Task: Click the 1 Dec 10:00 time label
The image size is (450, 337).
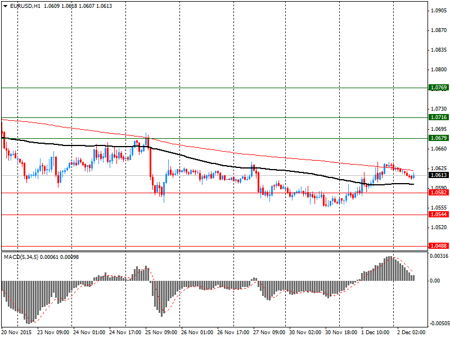Action: [375, 333]
